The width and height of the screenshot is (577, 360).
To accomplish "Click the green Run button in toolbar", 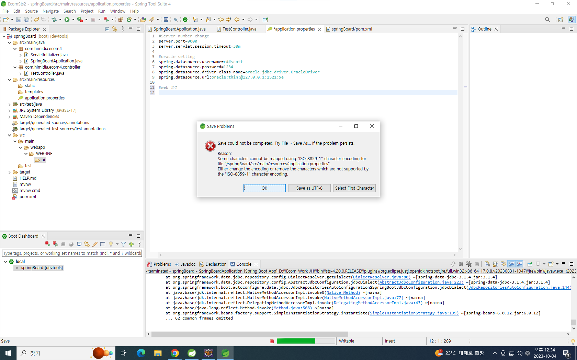I will pyautogui.click(x=67, y=20).
